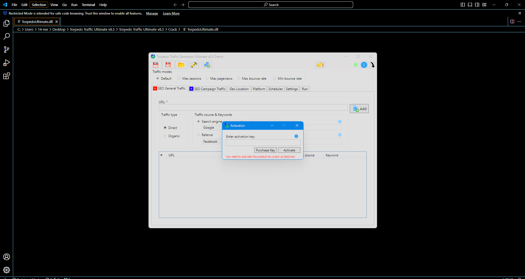Open the Selection menu

(39, 5)
